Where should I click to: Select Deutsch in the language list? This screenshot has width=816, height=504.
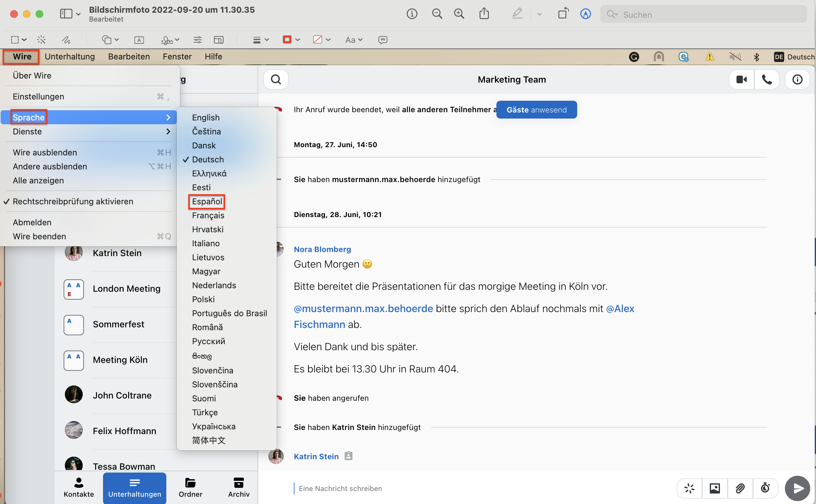(x=208, y=160)
